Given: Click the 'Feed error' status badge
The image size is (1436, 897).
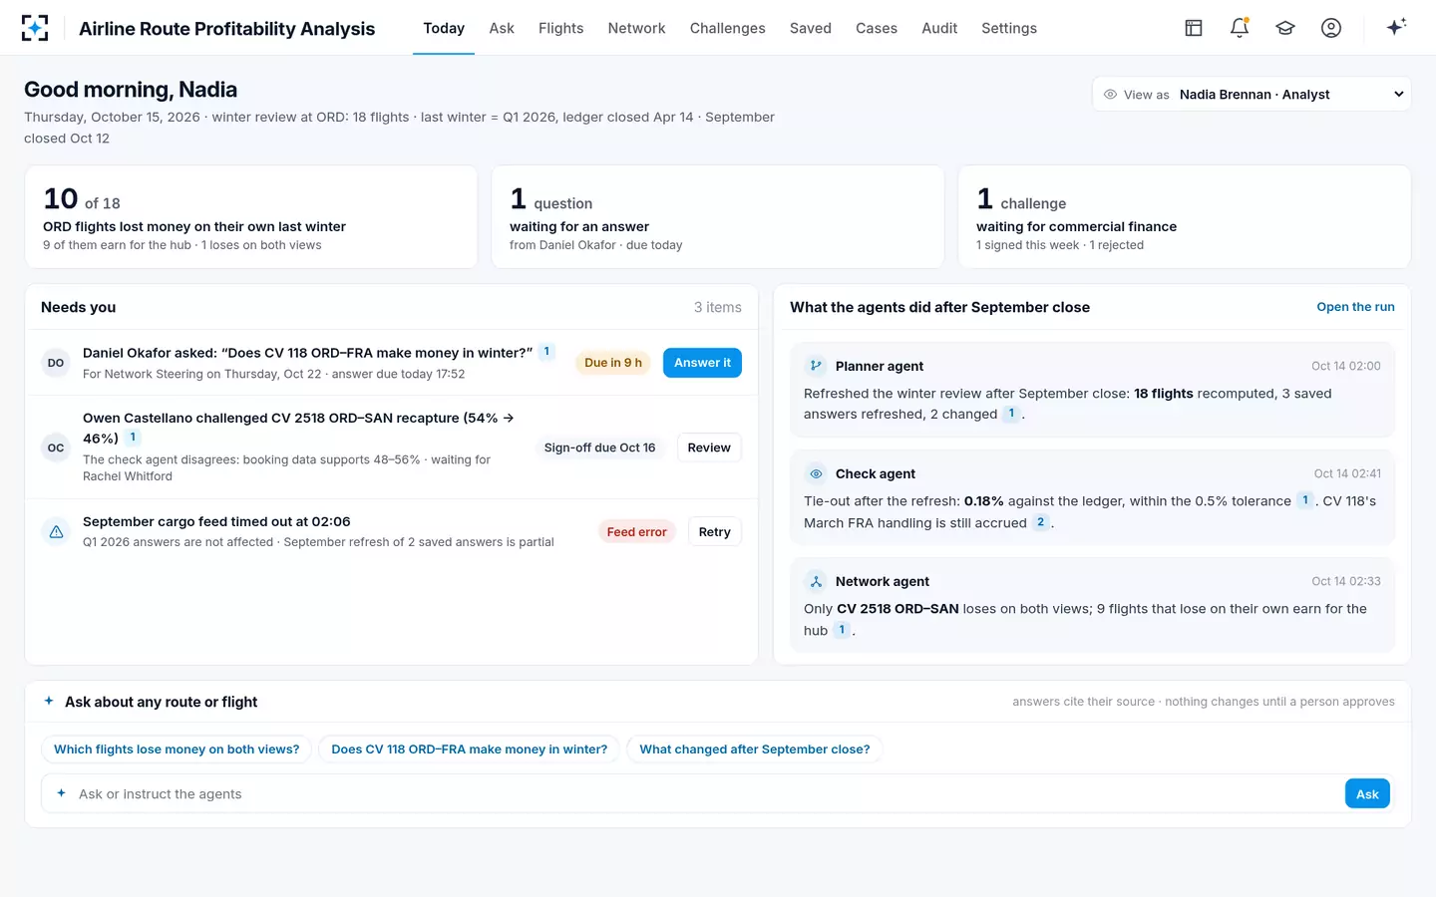Looking at the screenshot, I should pos(636,532).
